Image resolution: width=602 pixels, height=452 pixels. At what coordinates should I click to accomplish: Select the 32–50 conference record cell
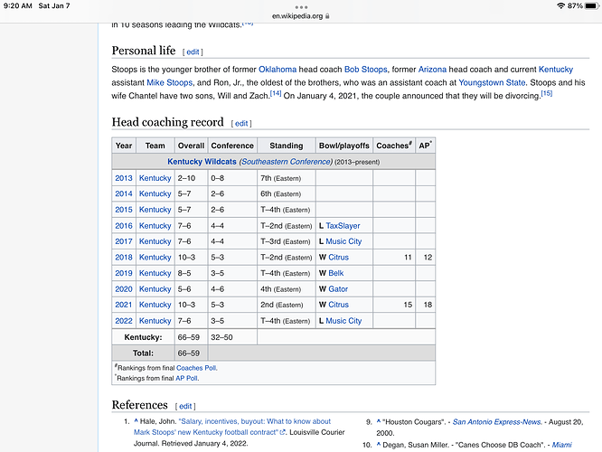(232, 337)
